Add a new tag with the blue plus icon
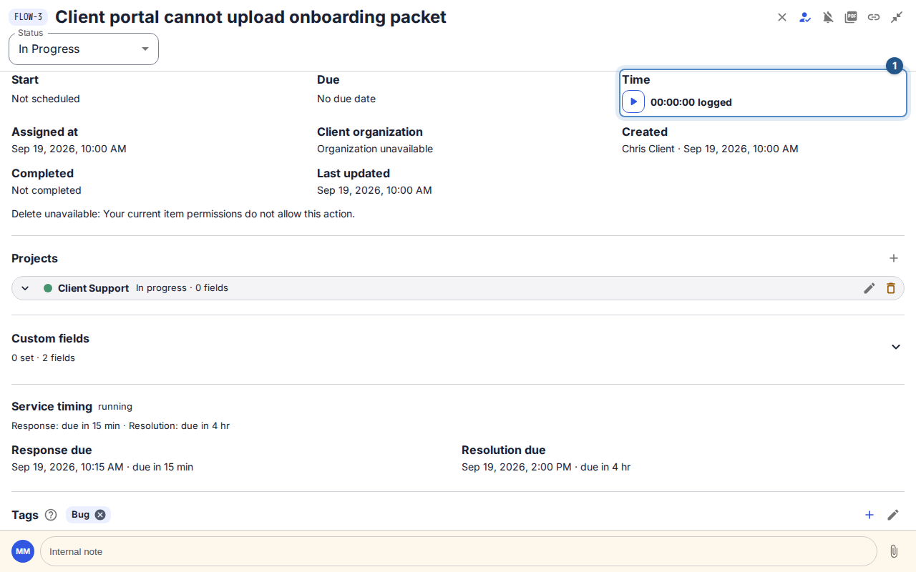916x572 pixels. [869, 515]
